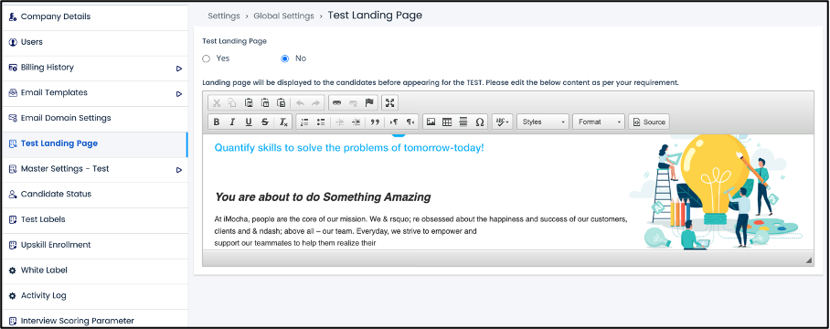
Task: Toggle bold formatting
Action: tap(217, 122)
